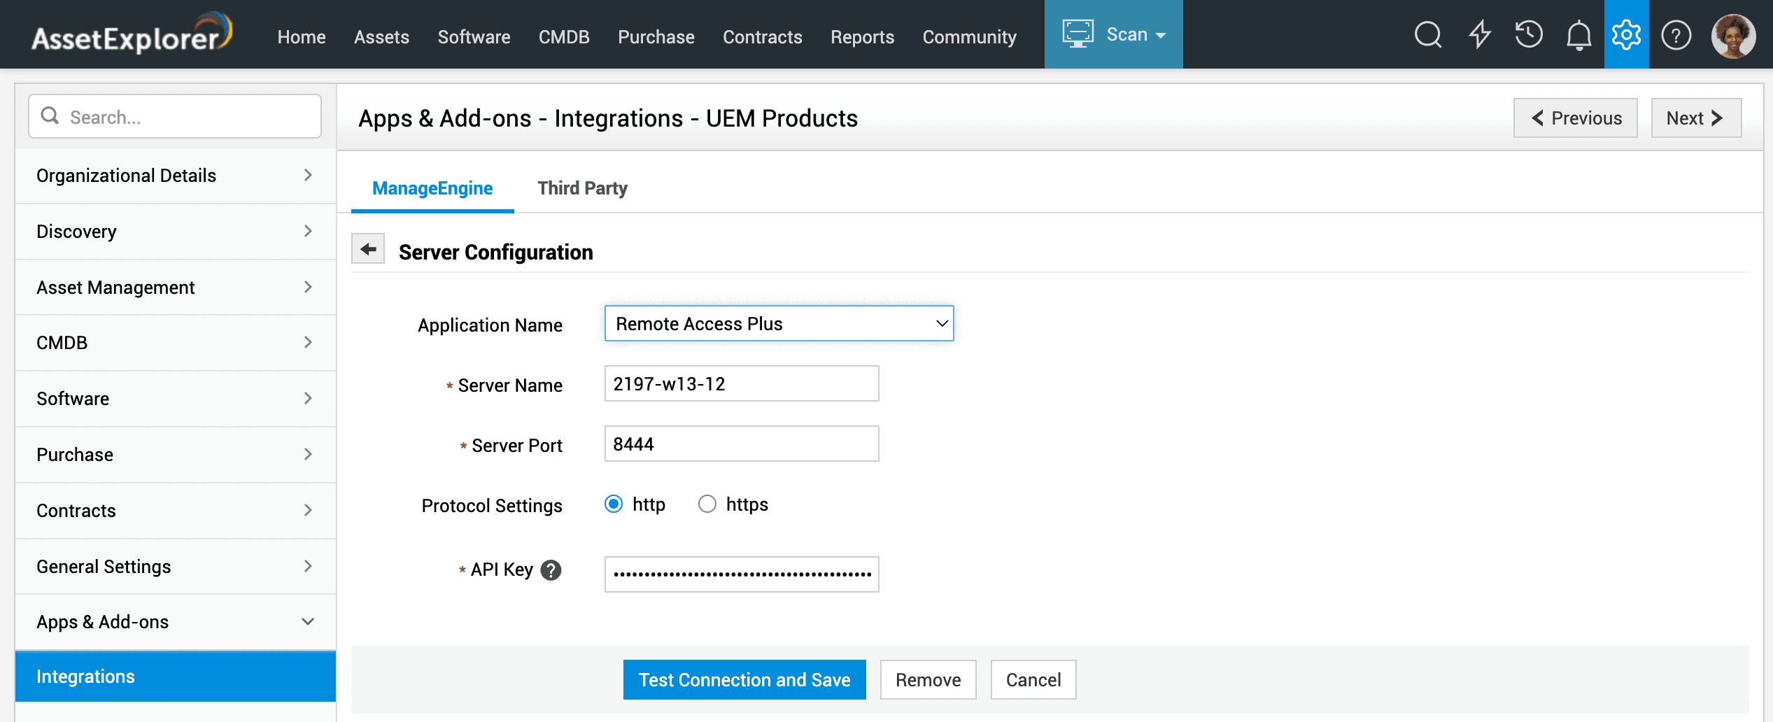Open the Application Name dropdown
Screen dimensions: 1773x722
[x=779, y=324]
